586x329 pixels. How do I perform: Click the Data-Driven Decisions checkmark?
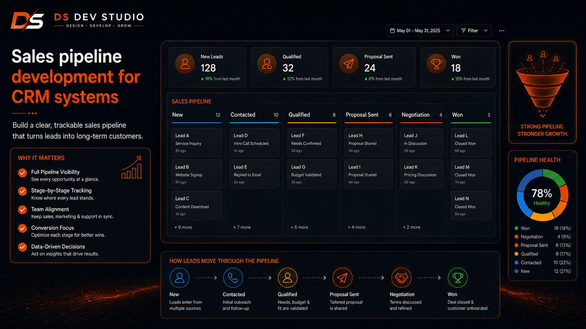coord(22,247)
